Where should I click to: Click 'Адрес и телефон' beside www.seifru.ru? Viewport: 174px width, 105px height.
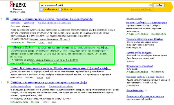[x=138, y=72]
